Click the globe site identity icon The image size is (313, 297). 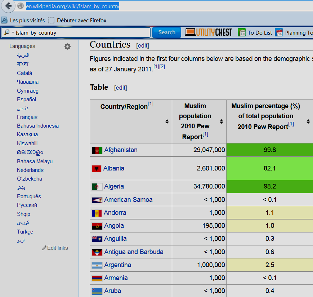21,6
